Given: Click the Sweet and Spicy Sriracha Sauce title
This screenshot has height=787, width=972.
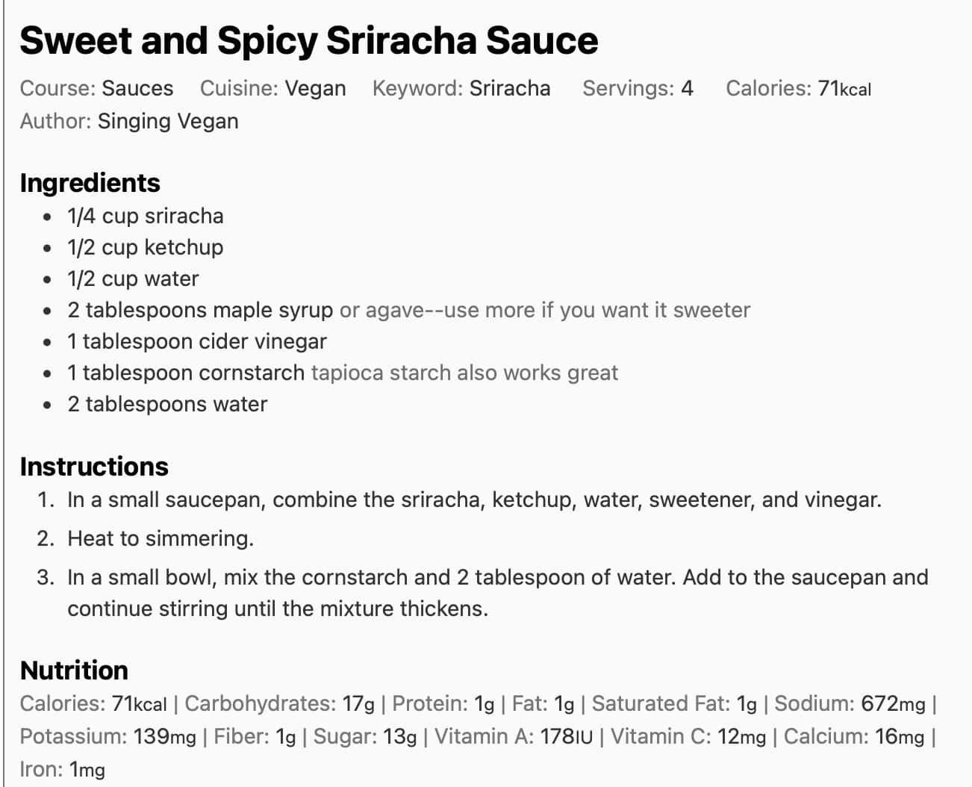Looking at the screenshot, I should point(308,40).
